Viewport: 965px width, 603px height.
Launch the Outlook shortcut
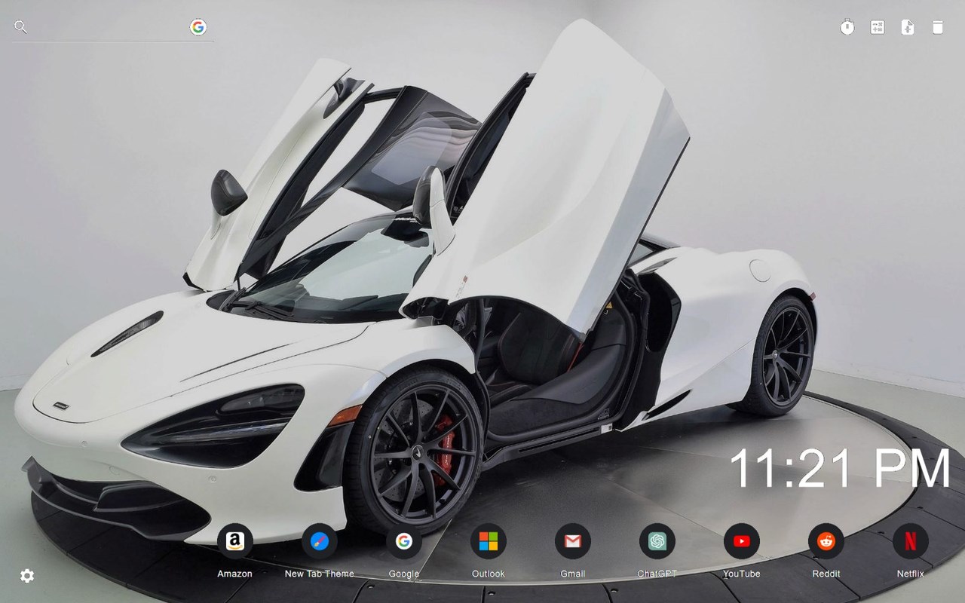489,541
